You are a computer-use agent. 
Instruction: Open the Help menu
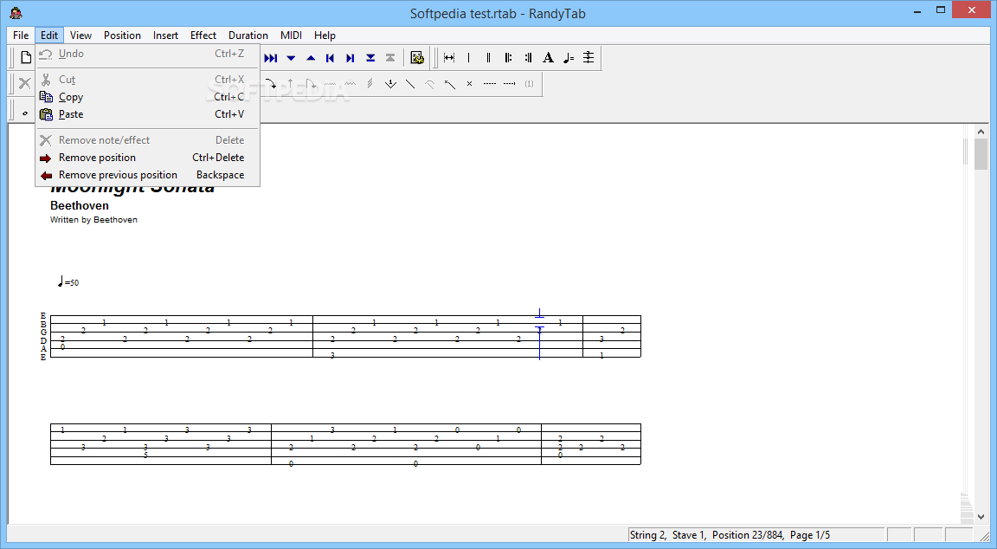pos(325,35)
